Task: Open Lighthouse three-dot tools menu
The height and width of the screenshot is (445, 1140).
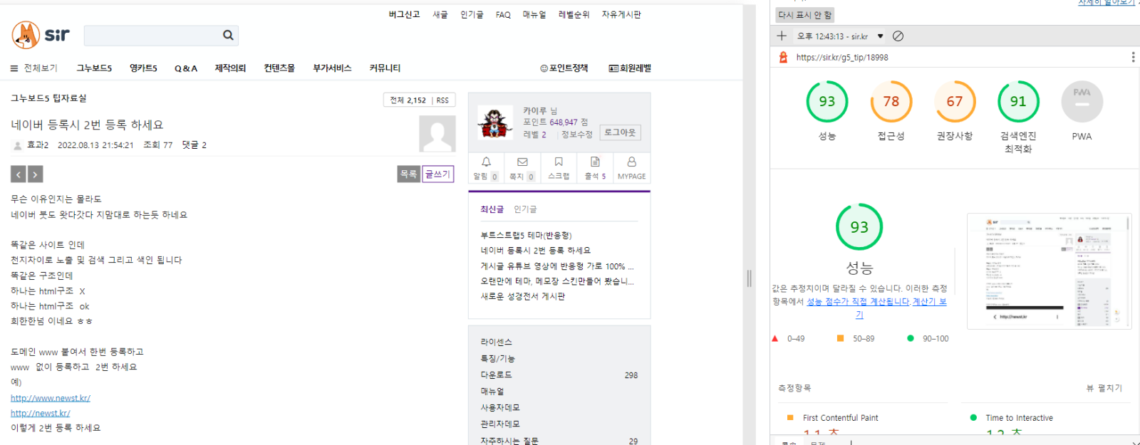Action: (x=1133, y=57)
